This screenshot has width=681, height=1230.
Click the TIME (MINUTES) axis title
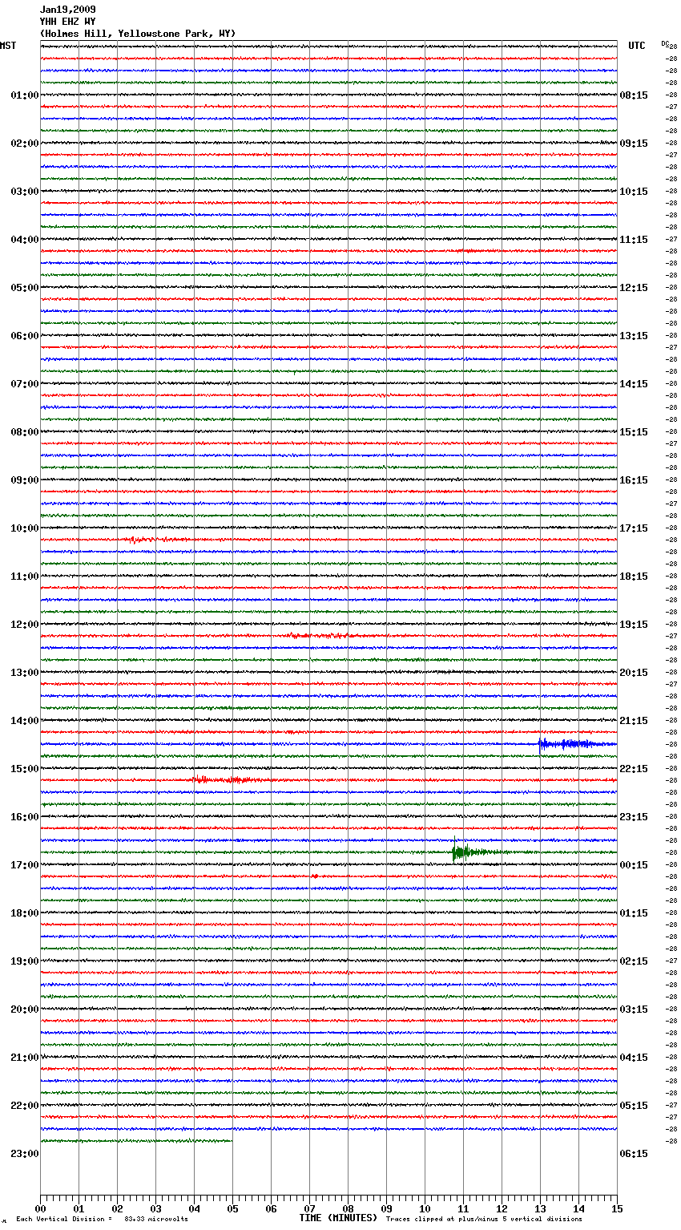point(338,1218)
